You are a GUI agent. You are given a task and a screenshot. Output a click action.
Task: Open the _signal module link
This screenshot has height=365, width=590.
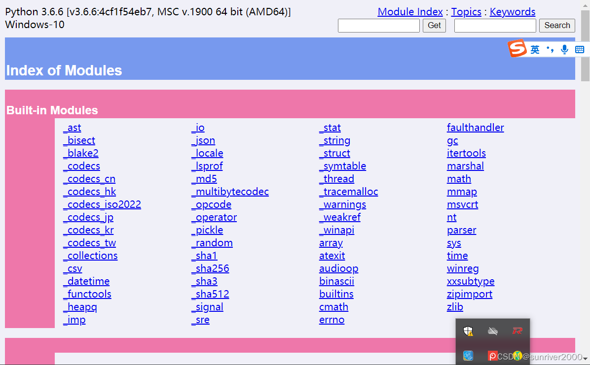[207, 307]
